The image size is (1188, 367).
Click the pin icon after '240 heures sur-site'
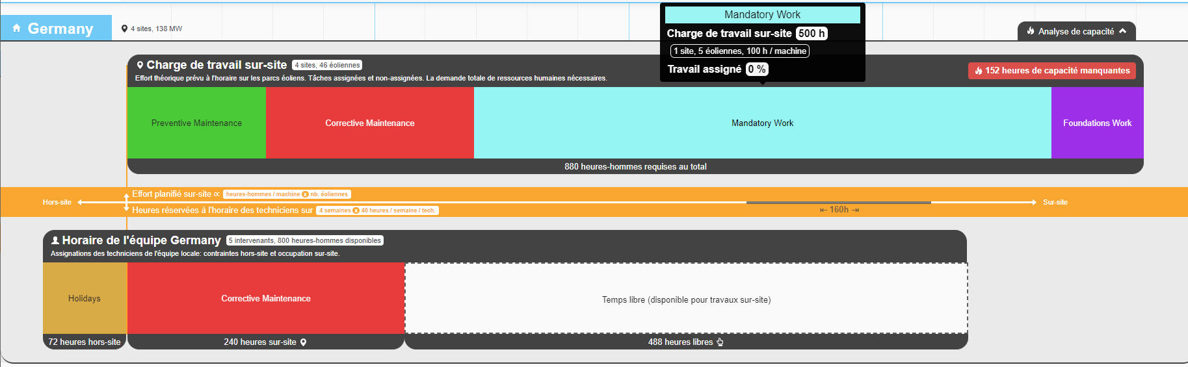click(303, 342)
